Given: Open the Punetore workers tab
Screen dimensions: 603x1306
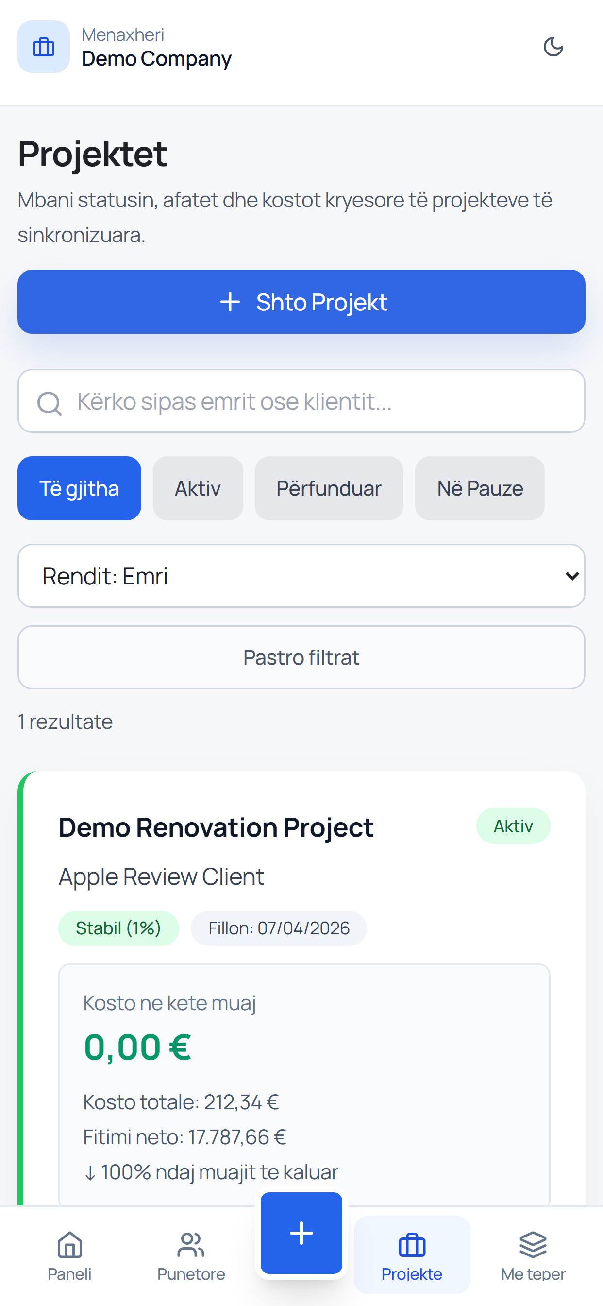Looking at the screenshot, I should coord(191,1255).
